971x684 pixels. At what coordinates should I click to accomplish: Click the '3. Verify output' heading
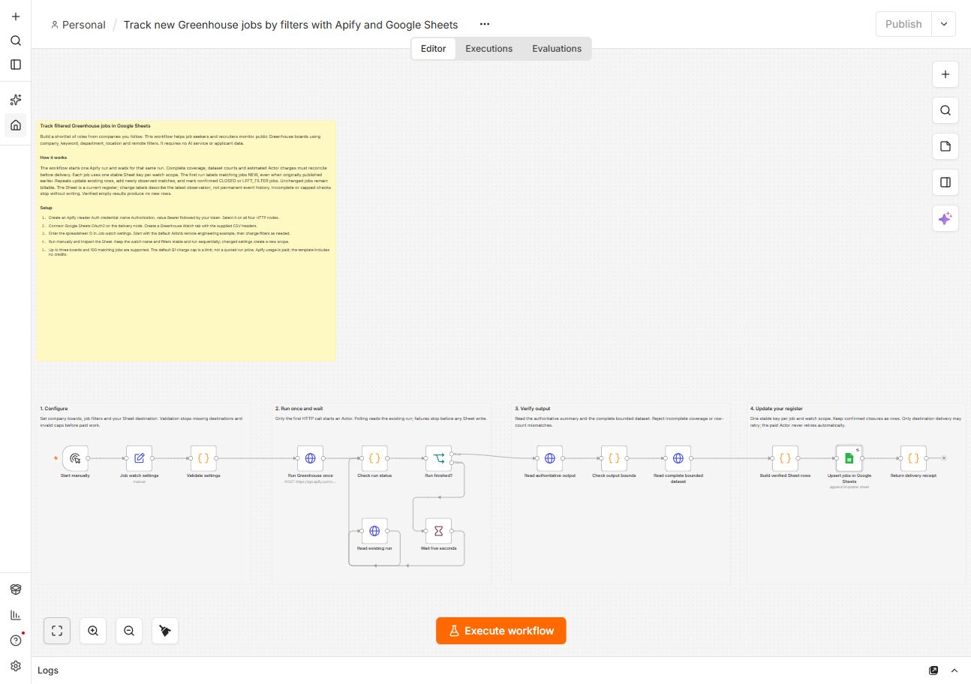(533, 409)
